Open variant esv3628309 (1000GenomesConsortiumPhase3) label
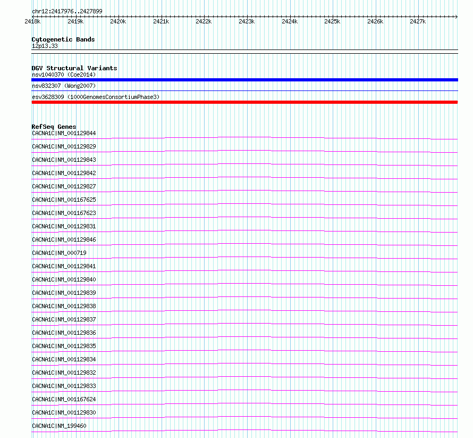Image resolution: width=473 pixels, height=438 pixels. 96,97
